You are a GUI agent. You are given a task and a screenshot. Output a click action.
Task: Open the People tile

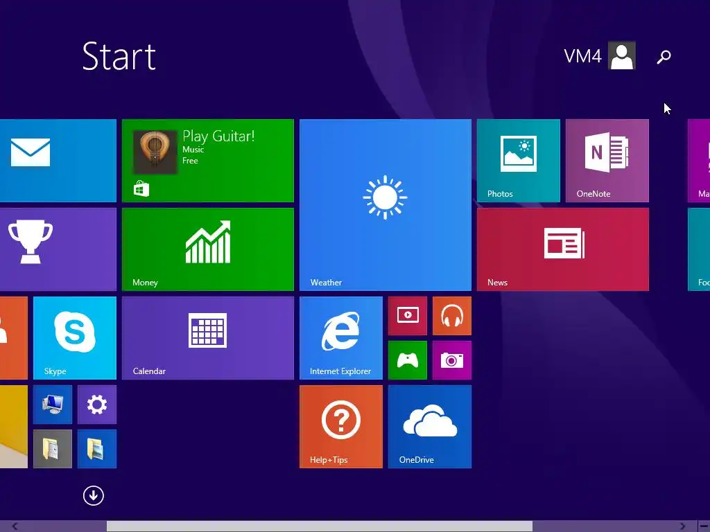[x=14, y=338]
